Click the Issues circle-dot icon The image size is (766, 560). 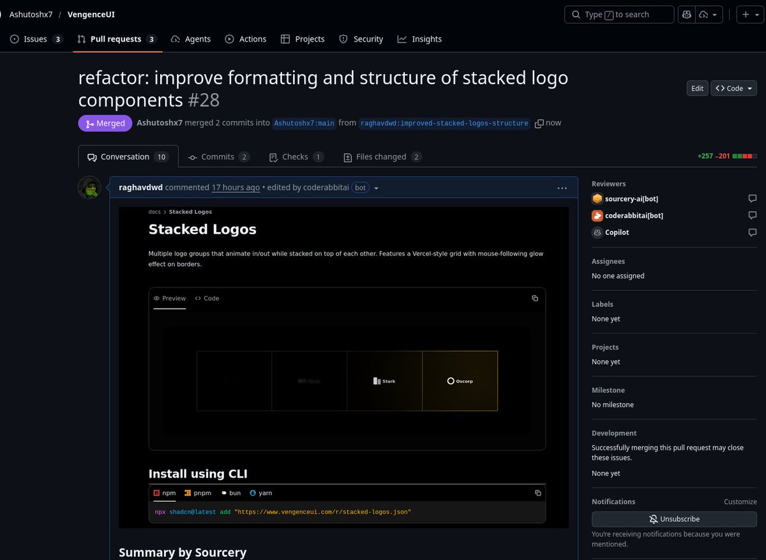click(x=15, y=39)
